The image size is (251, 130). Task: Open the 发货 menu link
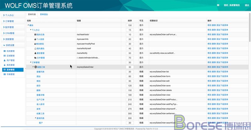click(38, 109)
